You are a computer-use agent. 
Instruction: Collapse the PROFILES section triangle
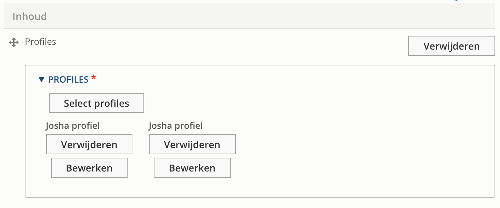point(42,80)
